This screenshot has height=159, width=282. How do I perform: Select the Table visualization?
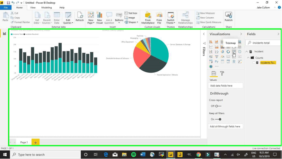(222, 62)
